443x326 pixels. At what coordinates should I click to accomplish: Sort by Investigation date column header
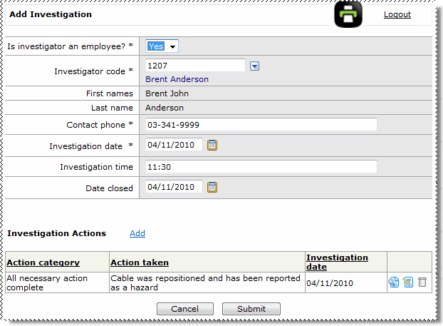[x=337, y=262]
